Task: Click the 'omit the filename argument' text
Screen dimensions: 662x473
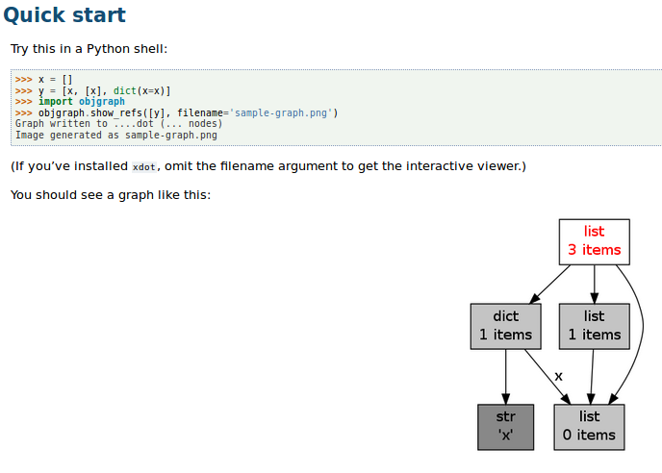Action: coord(244,166)
